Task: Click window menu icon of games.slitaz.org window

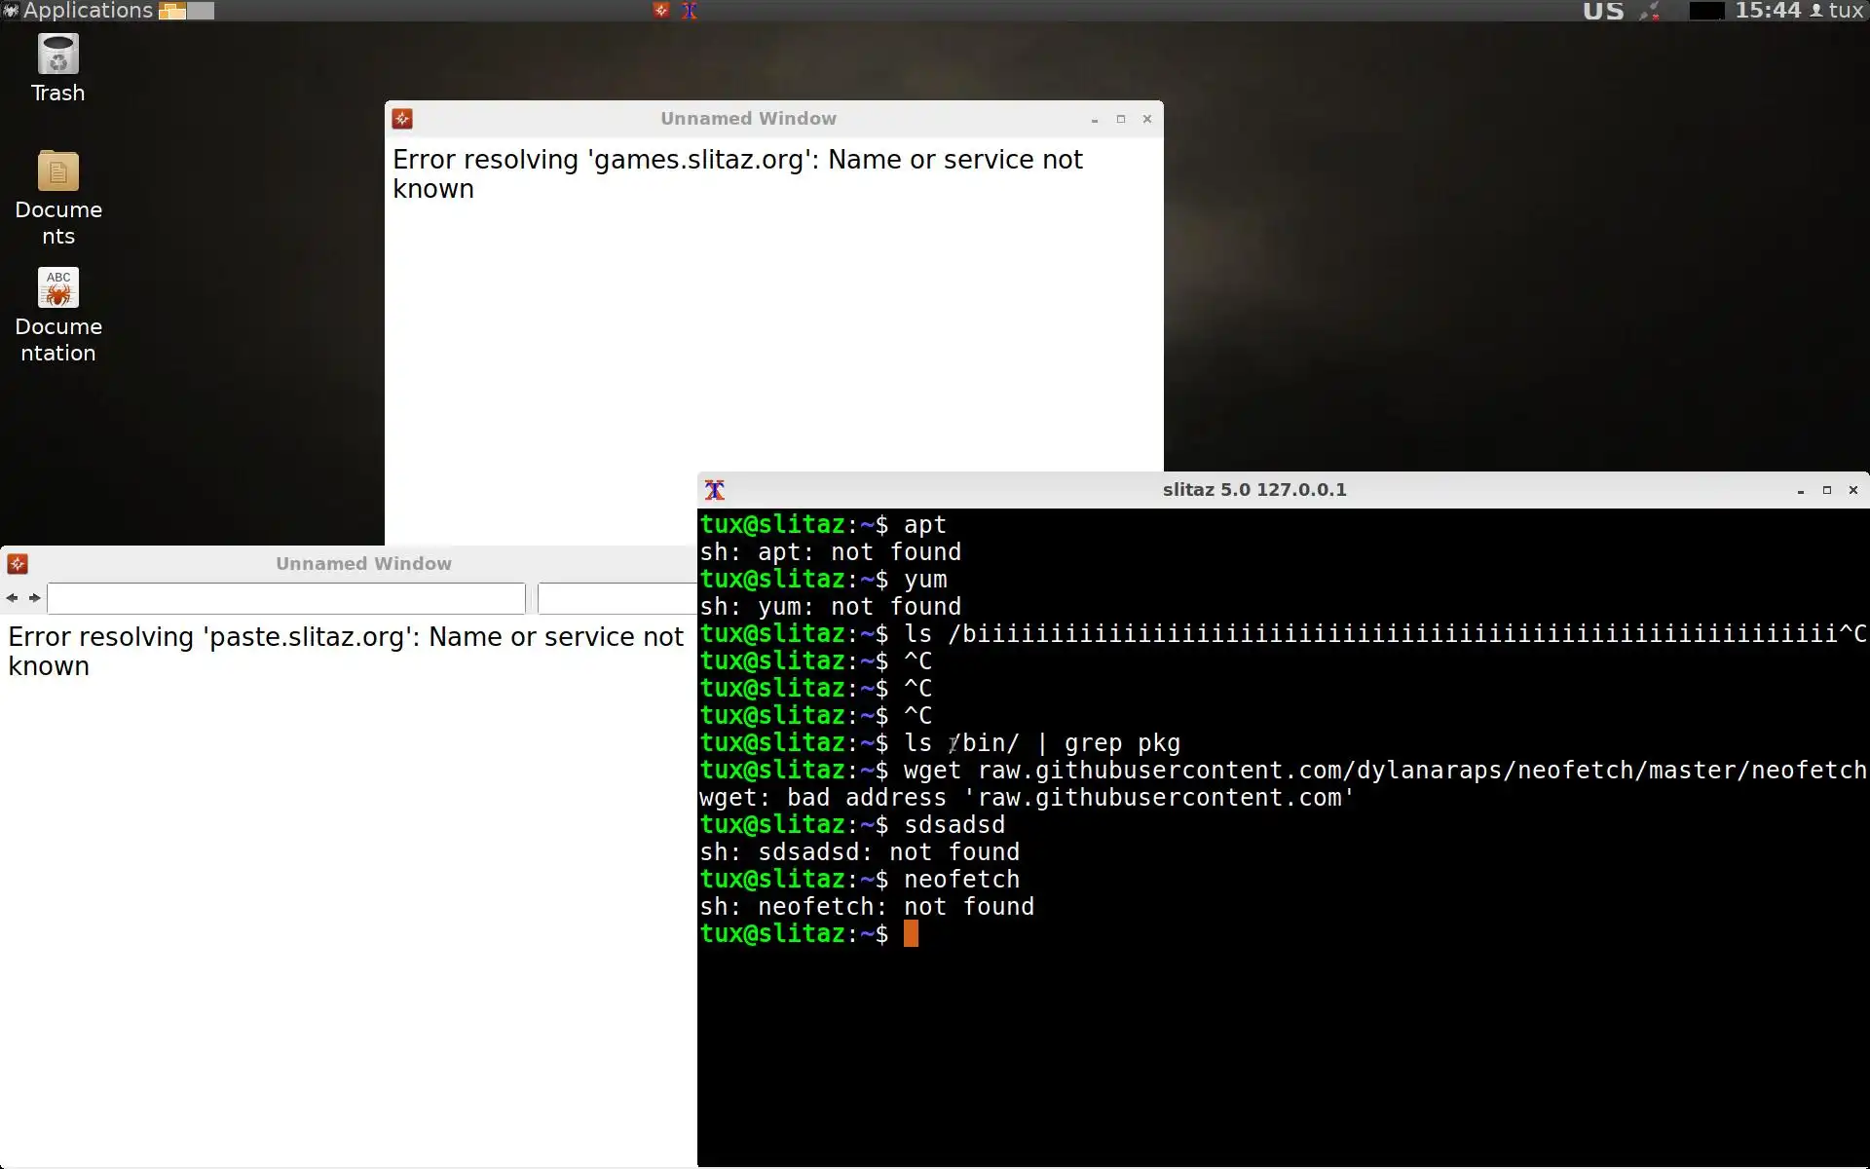Action: (402, 119)
